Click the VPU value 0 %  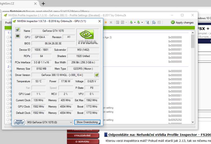click(x=92, y=94)
